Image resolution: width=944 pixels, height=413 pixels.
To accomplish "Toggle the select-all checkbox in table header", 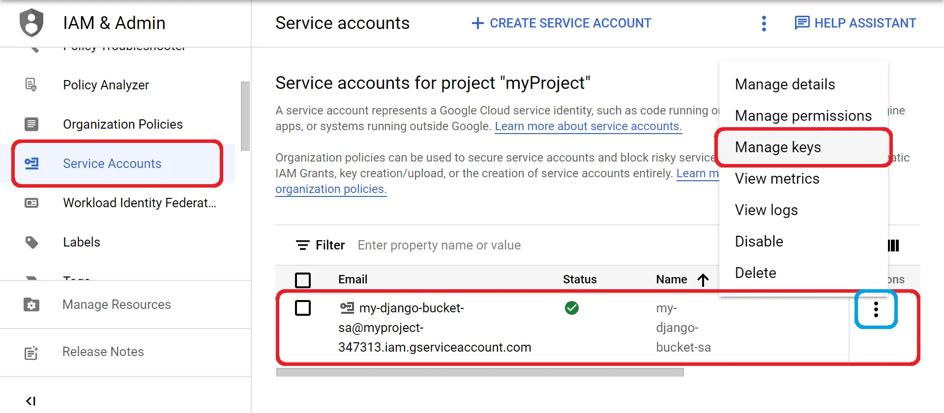I will click(303, 280).
